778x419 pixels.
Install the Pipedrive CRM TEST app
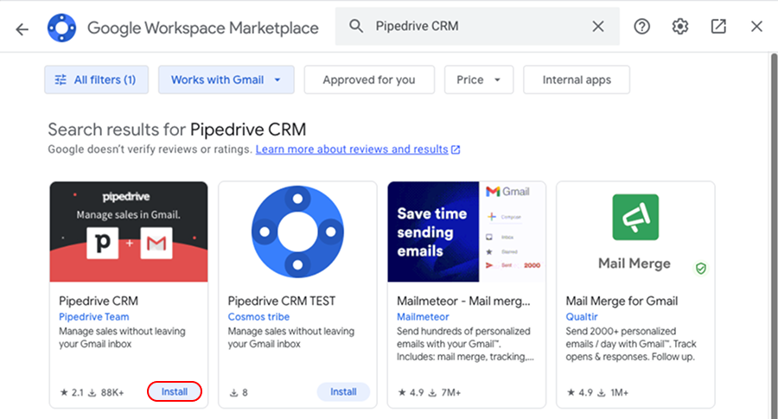click(343, 392)
